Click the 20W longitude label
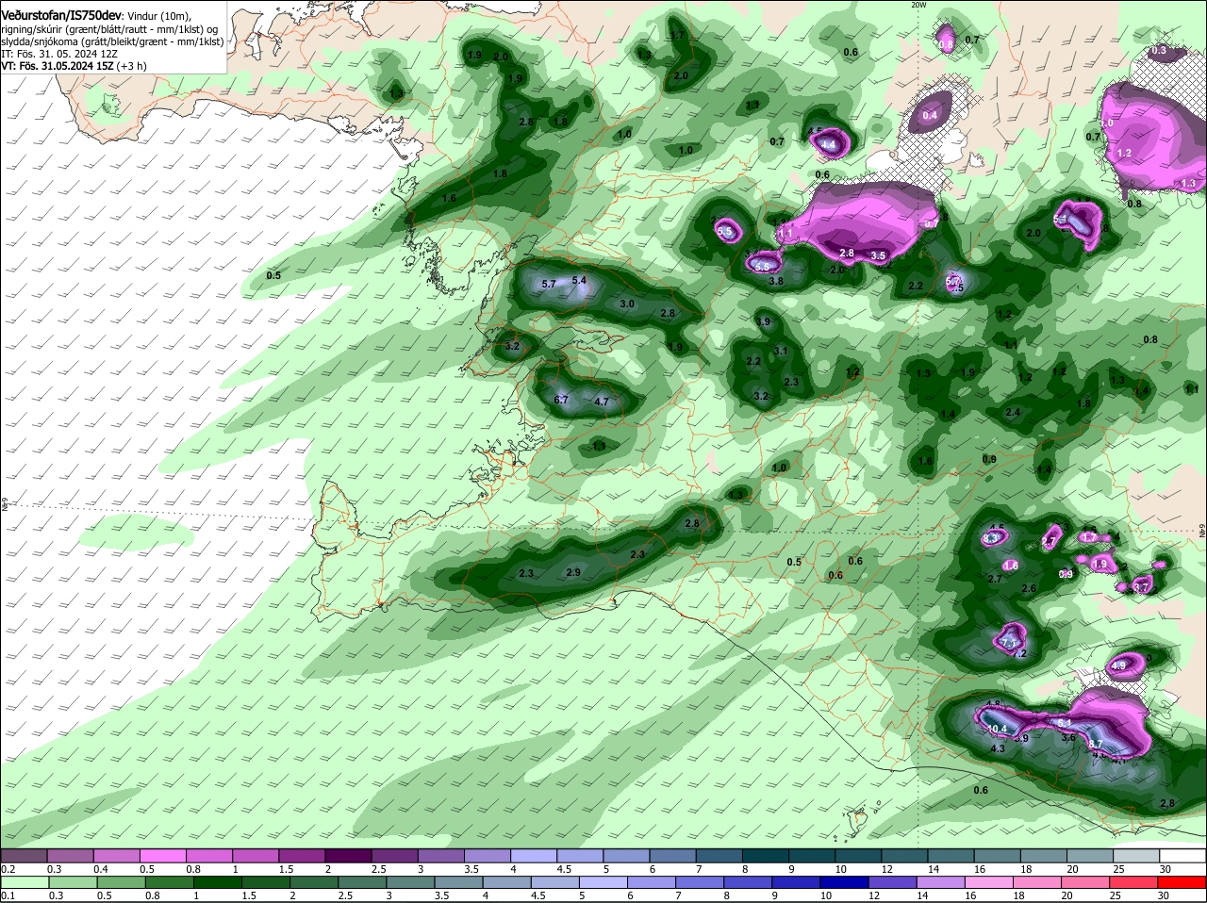The width and height of the screenshot is (1207, 903). tap(919, 5)
